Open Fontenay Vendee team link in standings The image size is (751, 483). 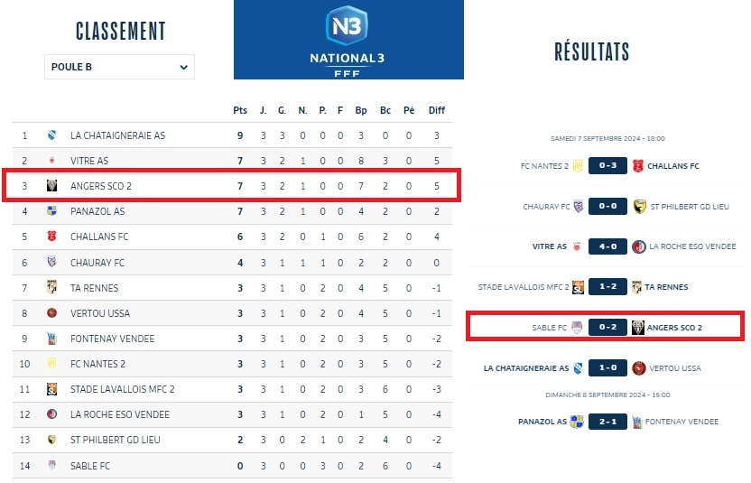tap(112, 339)
